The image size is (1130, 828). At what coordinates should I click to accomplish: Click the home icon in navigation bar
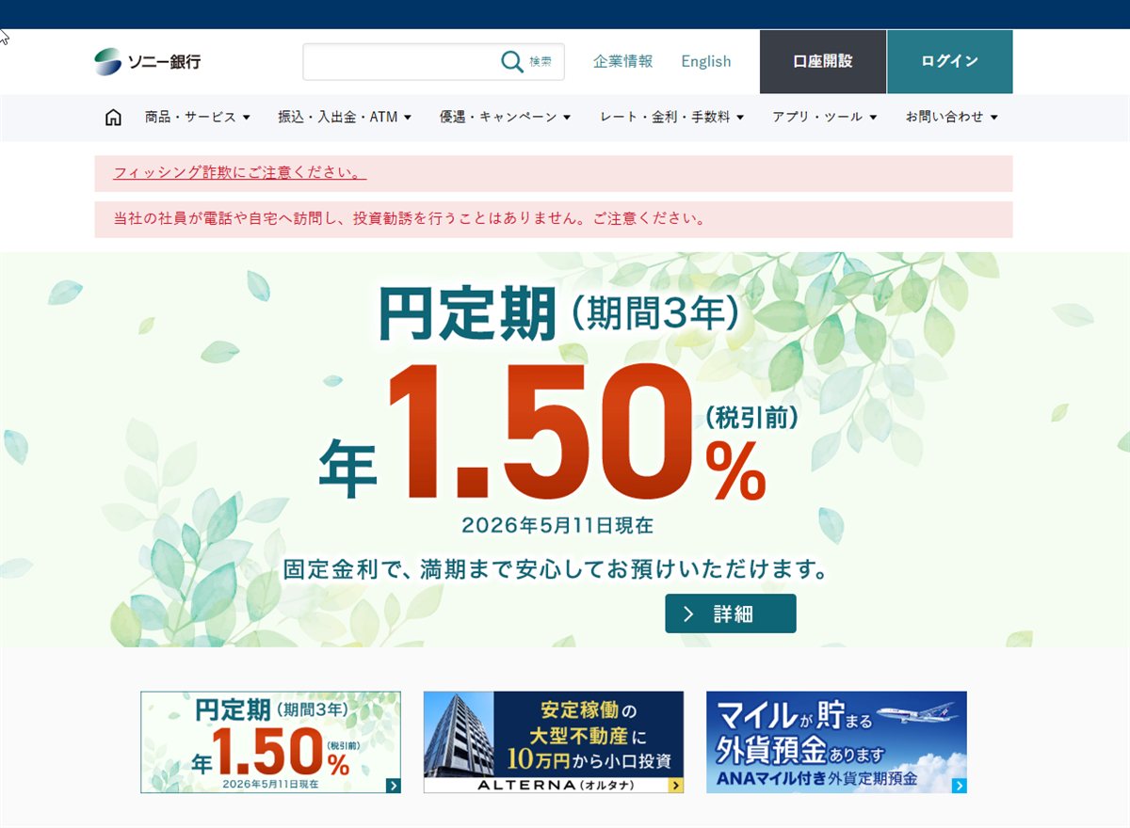click(113, 118)
